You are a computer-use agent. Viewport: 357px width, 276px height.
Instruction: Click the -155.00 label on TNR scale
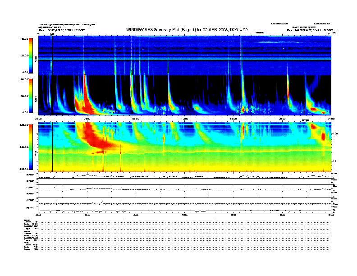click(23, 169)
